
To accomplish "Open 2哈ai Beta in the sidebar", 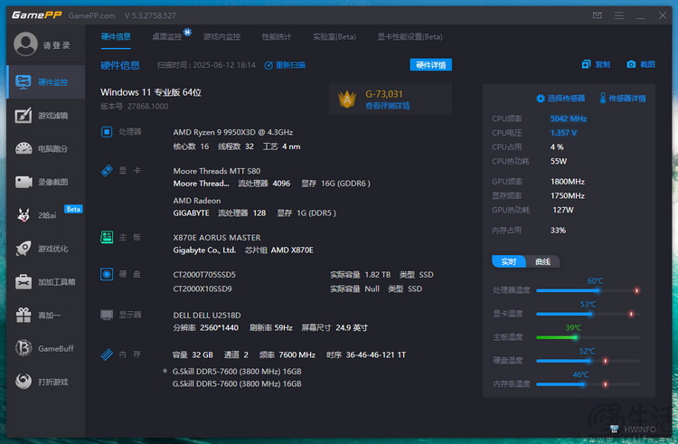I will [46, 215].
